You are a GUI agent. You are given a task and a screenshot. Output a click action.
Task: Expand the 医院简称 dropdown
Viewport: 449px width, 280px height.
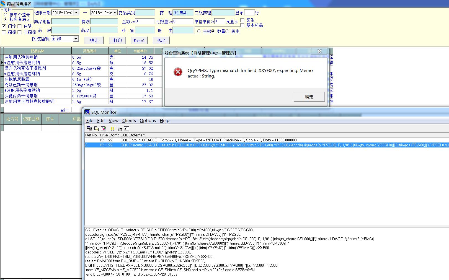coord(76,39)
